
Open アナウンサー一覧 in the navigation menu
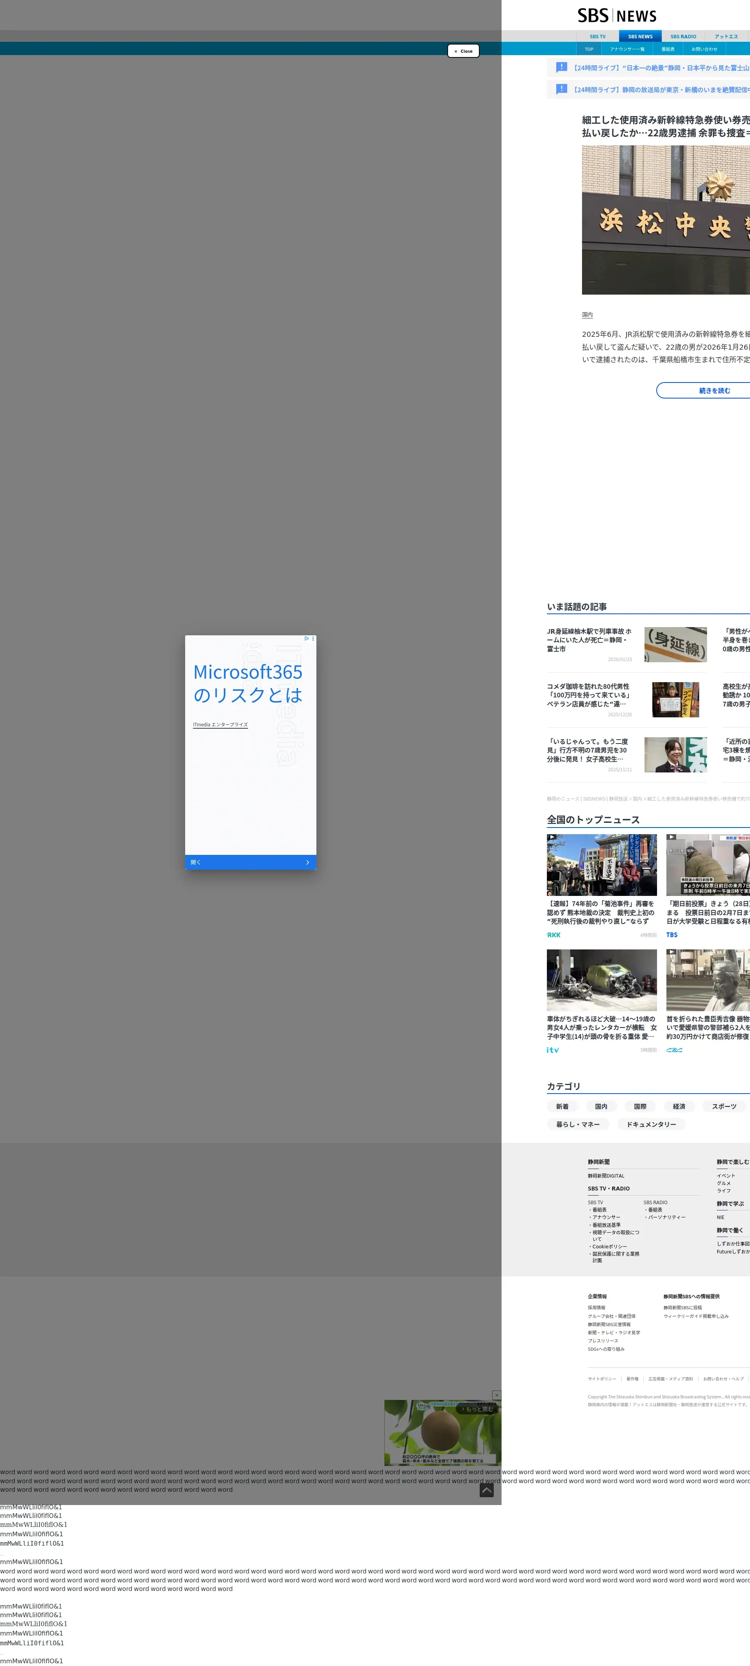click(x=627, y=49)
